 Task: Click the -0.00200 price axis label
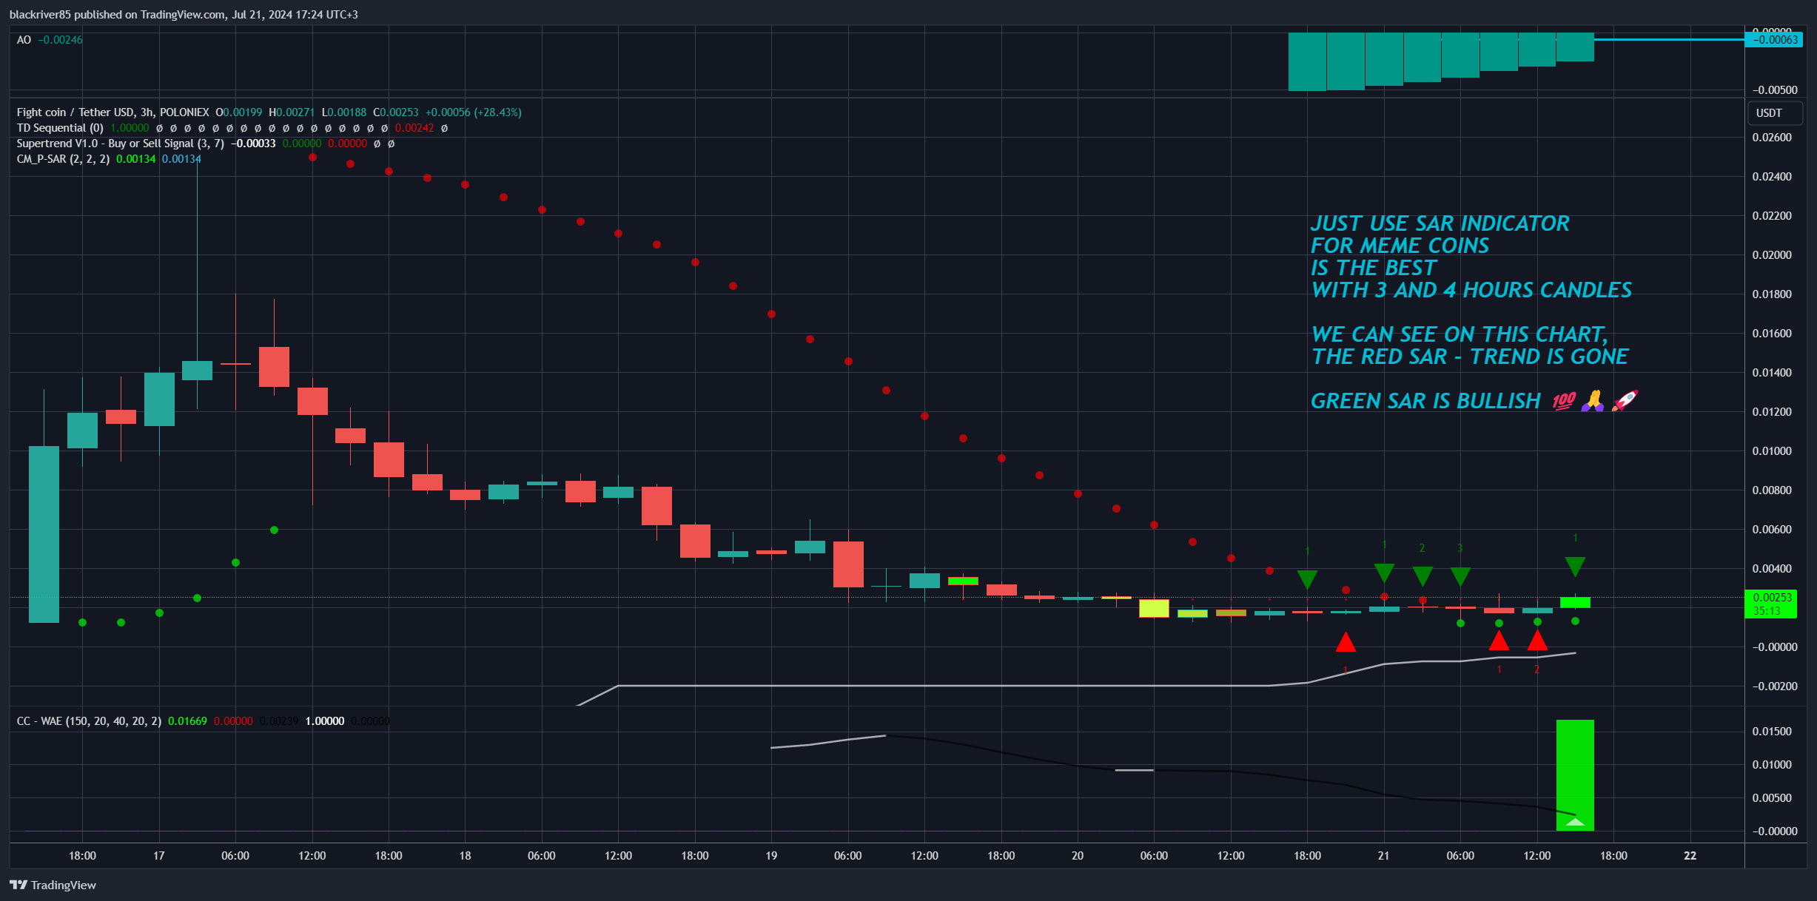pyautogui.click(x=1773, y=686)
